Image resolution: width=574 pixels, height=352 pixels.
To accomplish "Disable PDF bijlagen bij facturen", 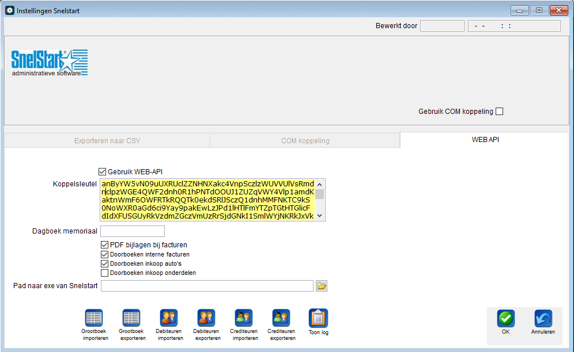I will tap(105, 245).
